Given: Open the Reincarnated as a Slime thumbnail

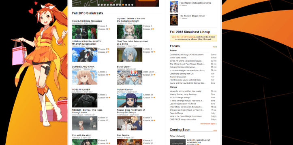Looking at the screenshot, I should tap(130, 55).
